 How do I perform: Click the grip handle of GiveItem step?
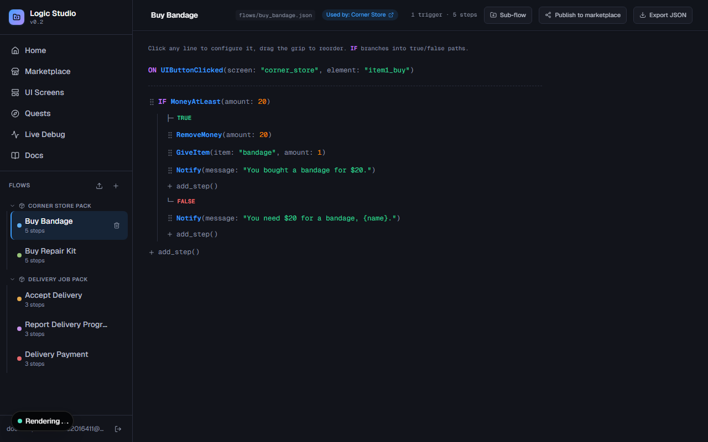[170, 152]
